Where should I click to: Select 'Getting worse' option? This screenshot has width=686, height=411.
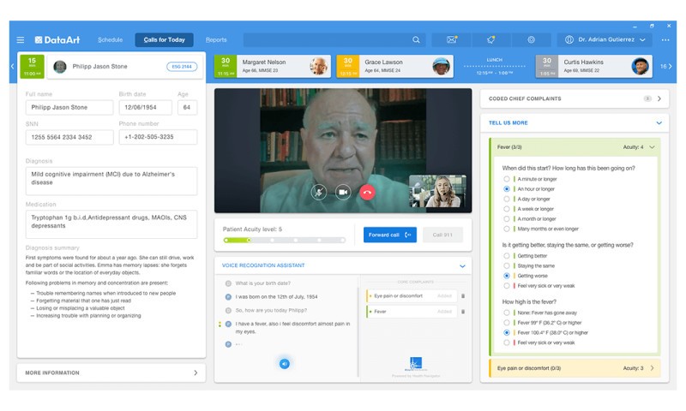coord(507,276)
